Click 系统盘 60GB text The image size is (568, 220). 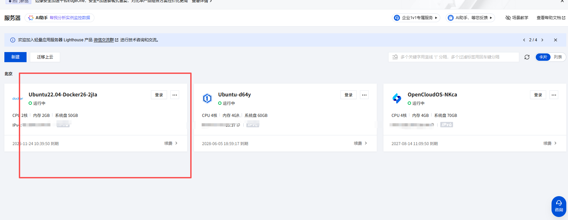tap(256, 116)
